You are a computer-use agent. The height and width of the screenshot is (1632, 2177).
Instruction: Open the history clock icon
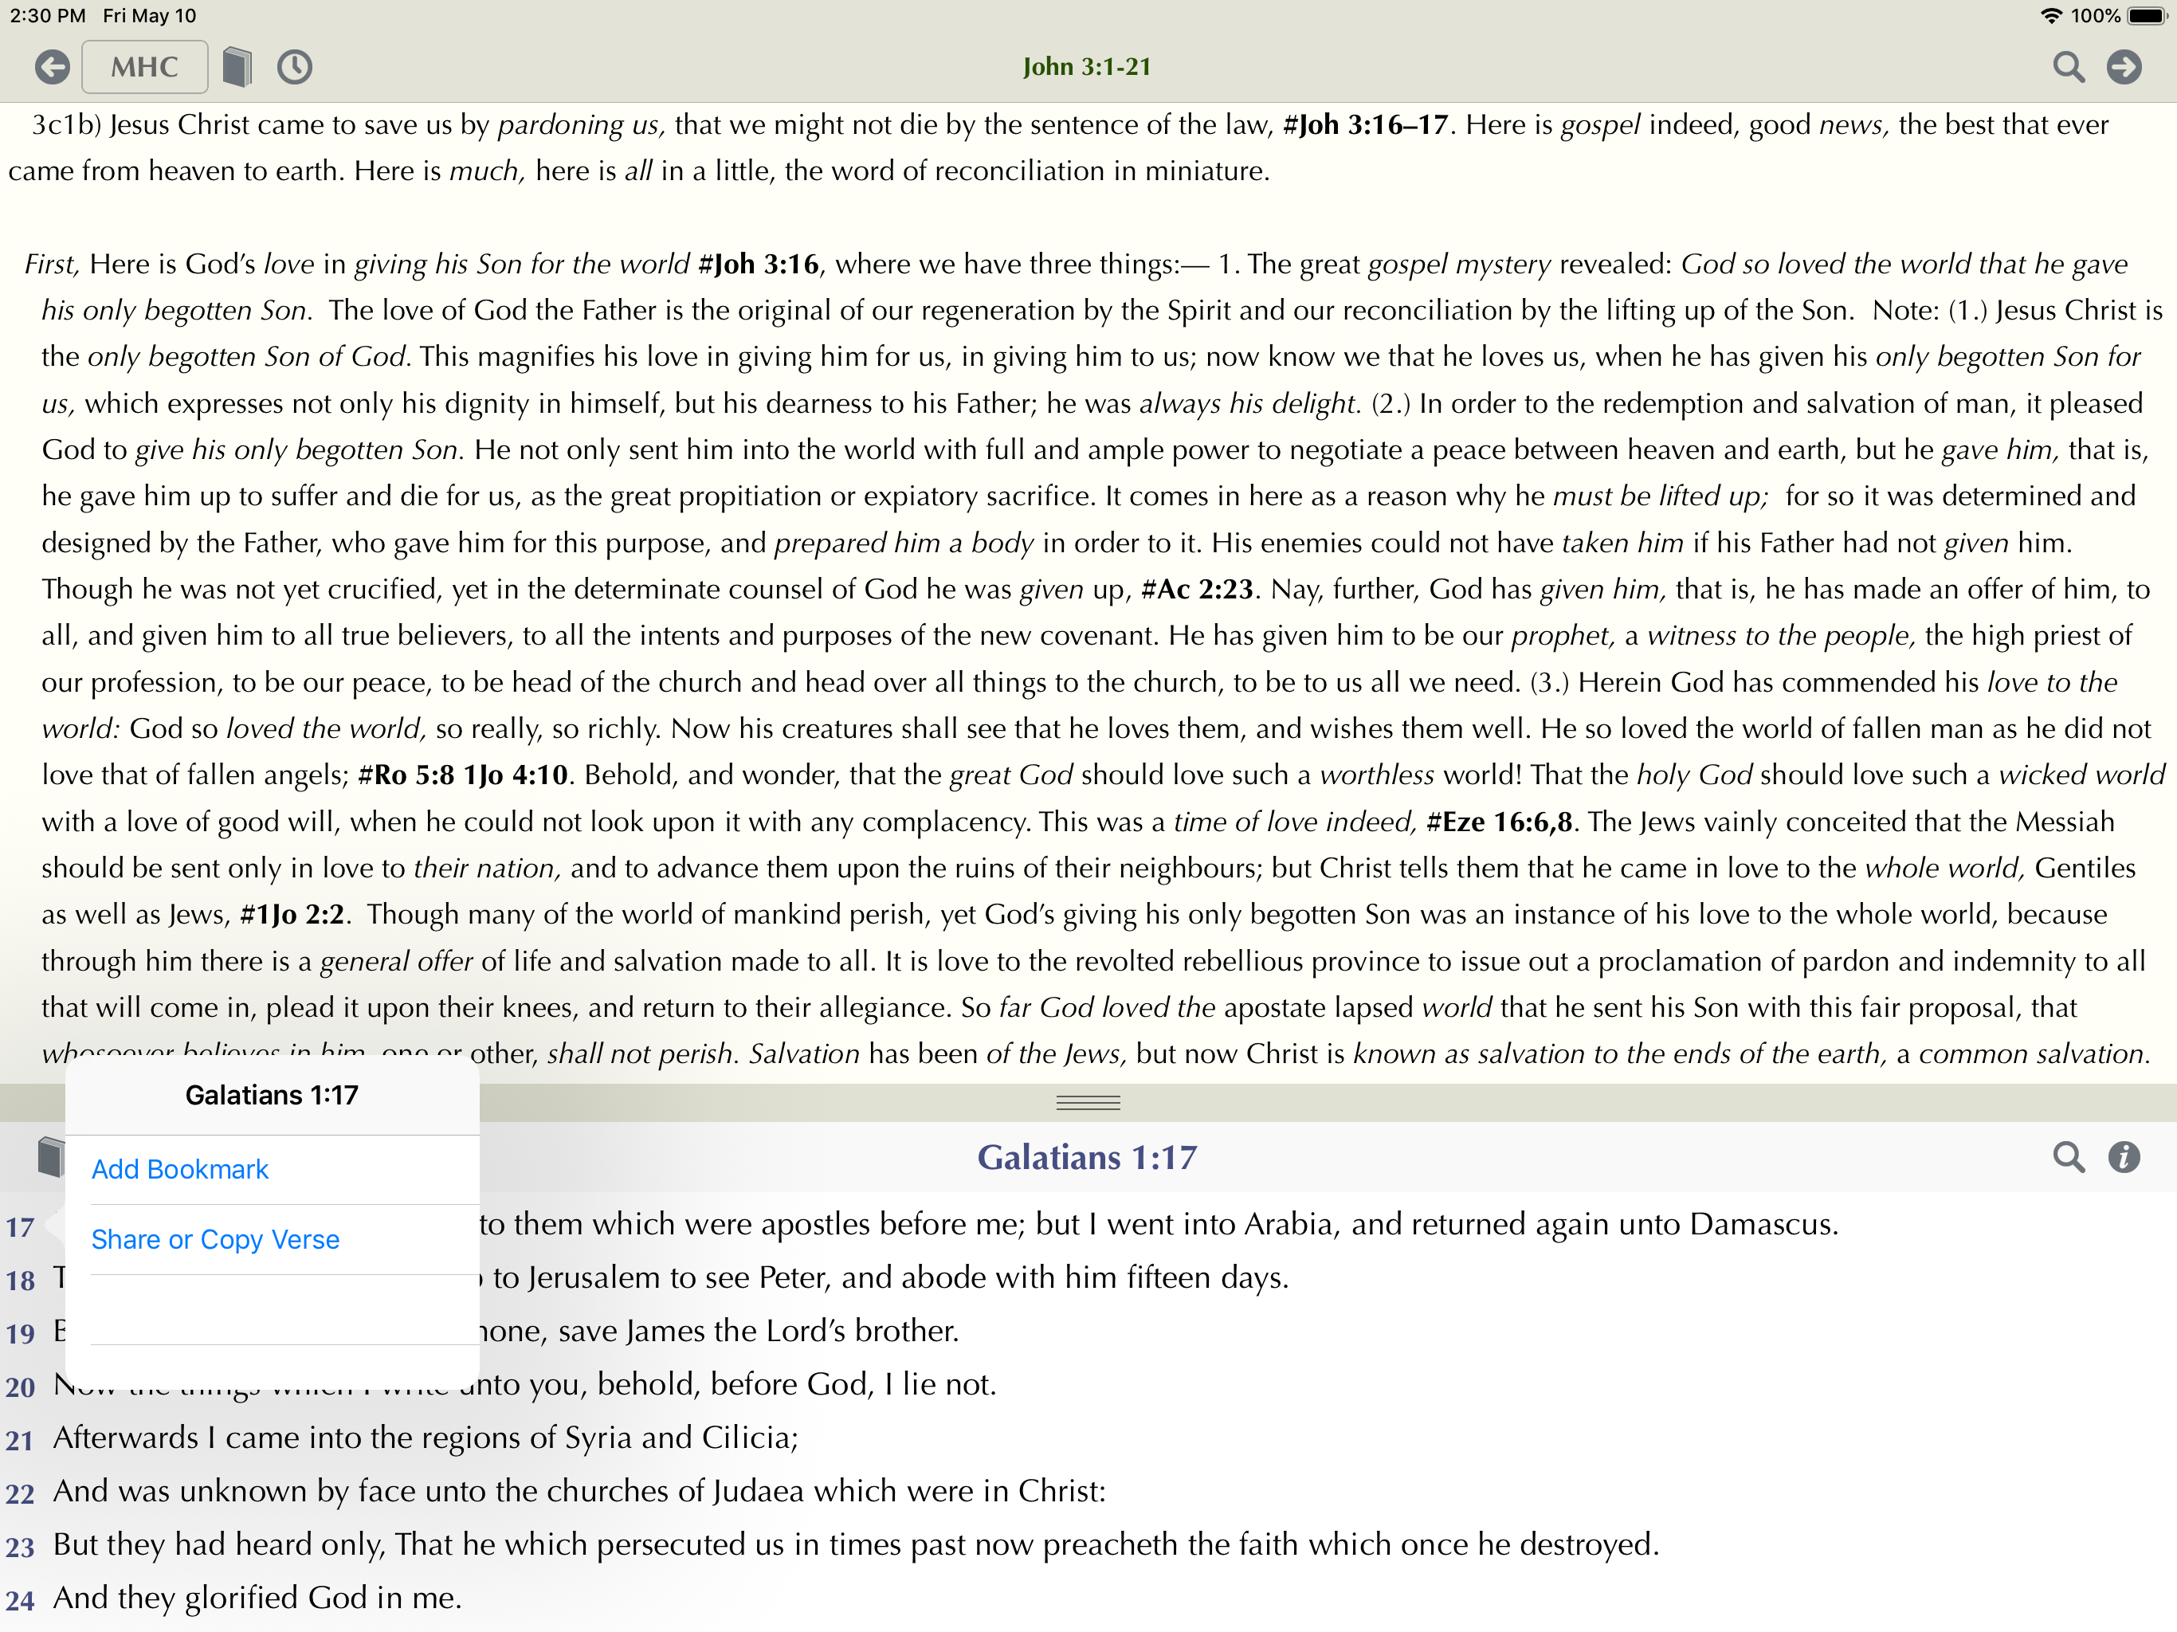[x=294, y=67]
